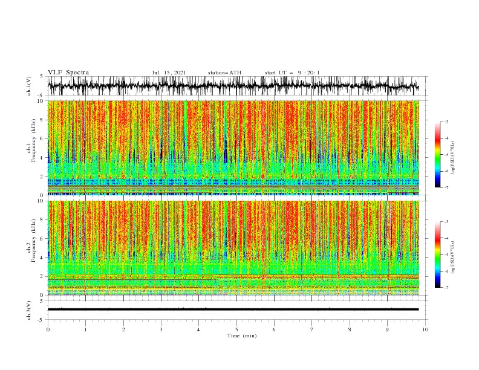Click the ch.2 frequency axis "6" tick label
479x370 pixels.
click(42, 239)
